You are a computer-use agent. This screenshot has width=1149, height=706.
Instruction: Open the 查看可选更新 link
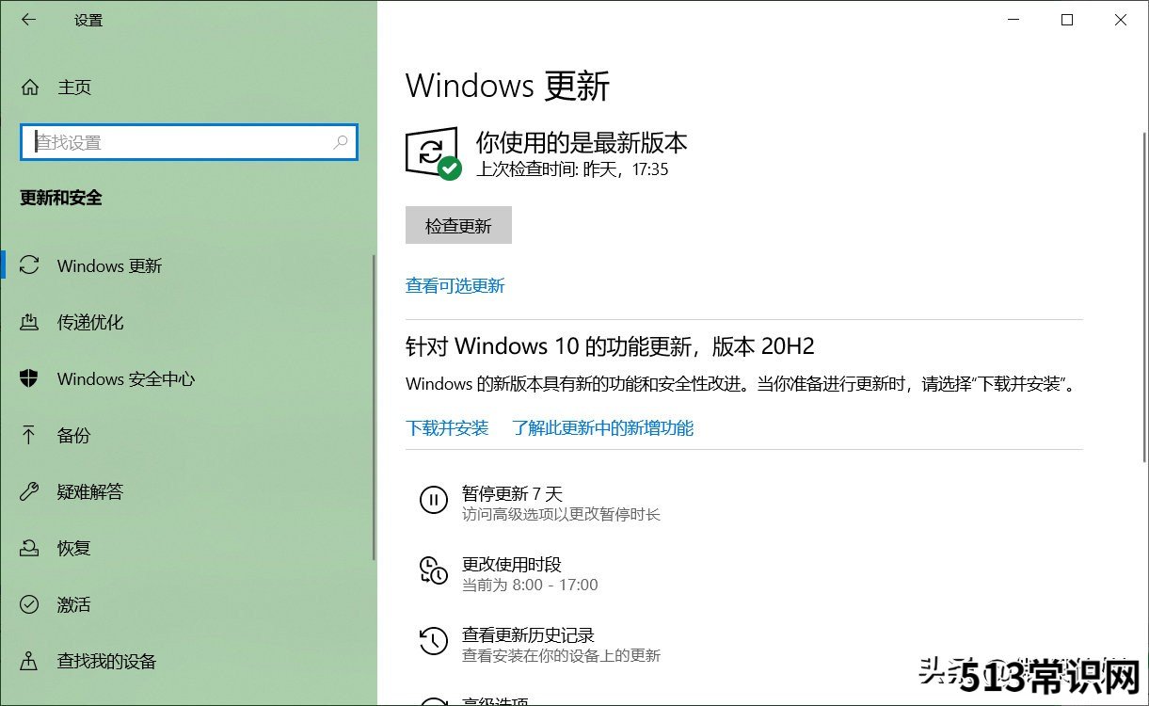(455, 286)
